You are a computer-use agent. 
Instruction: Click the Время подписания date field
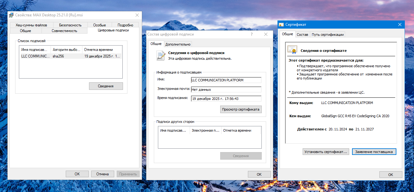click(x=226, y=98)
